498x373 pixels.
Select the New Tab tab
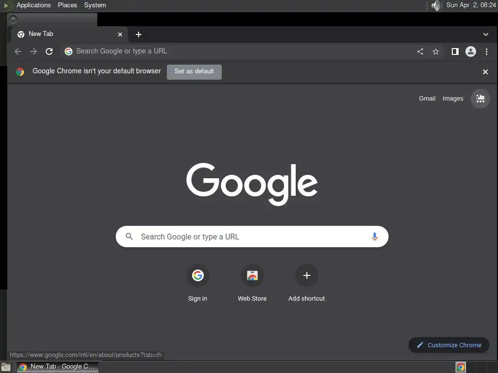pos(69,34)
